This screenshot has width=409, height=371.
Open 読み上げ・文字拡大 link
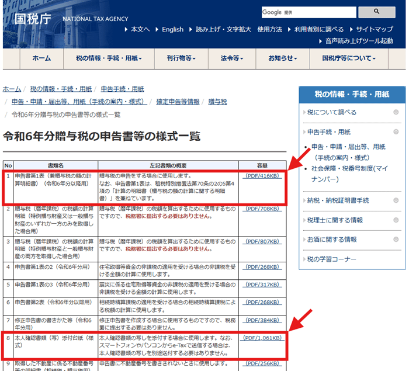point(223,29)
